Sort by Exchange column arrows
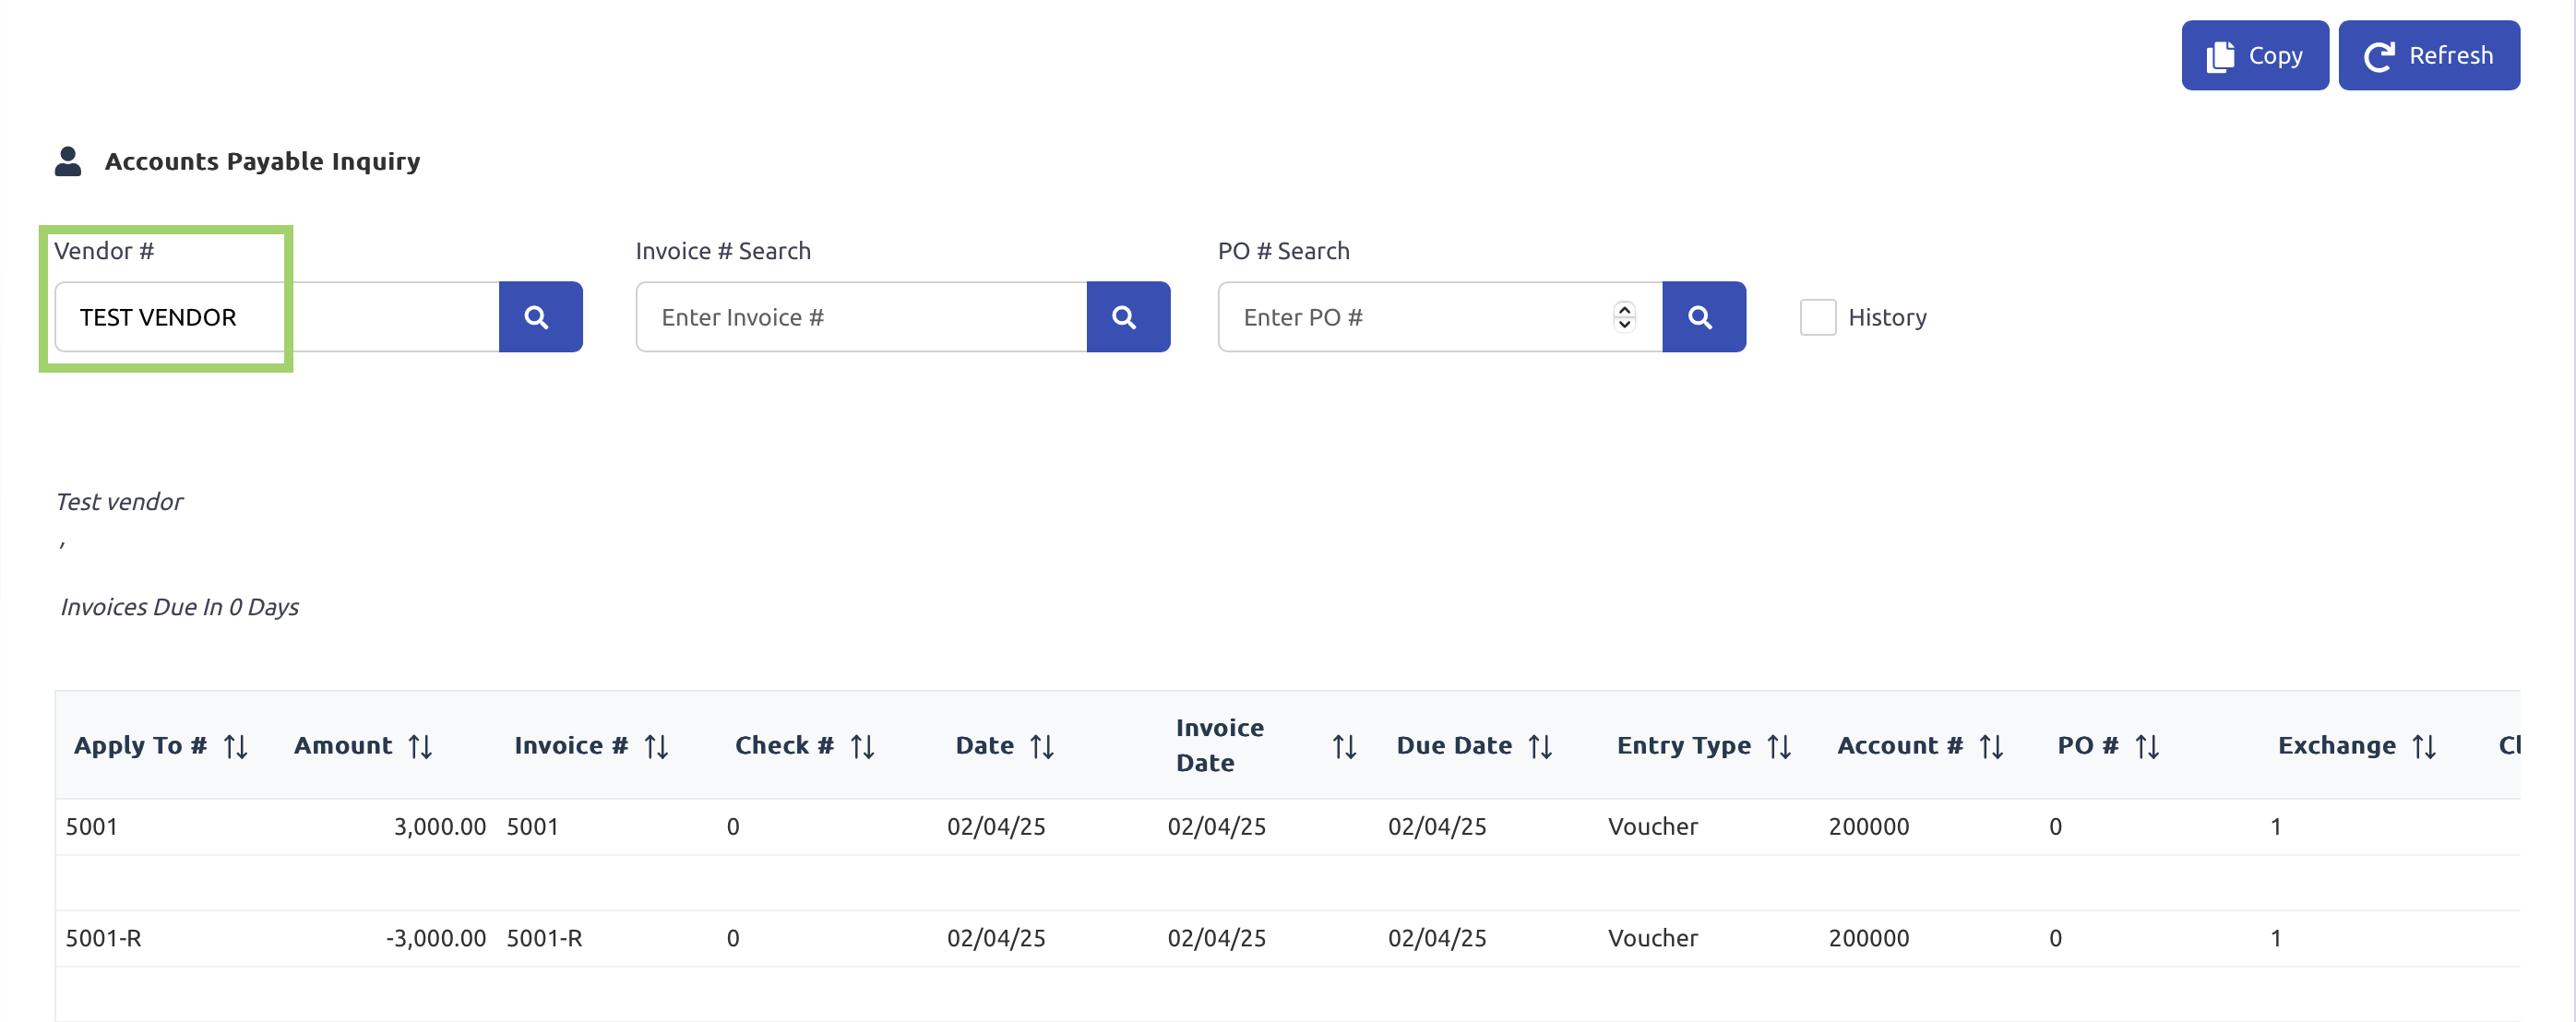This screenshot has width=2576, height=1022. point(2424,746)
